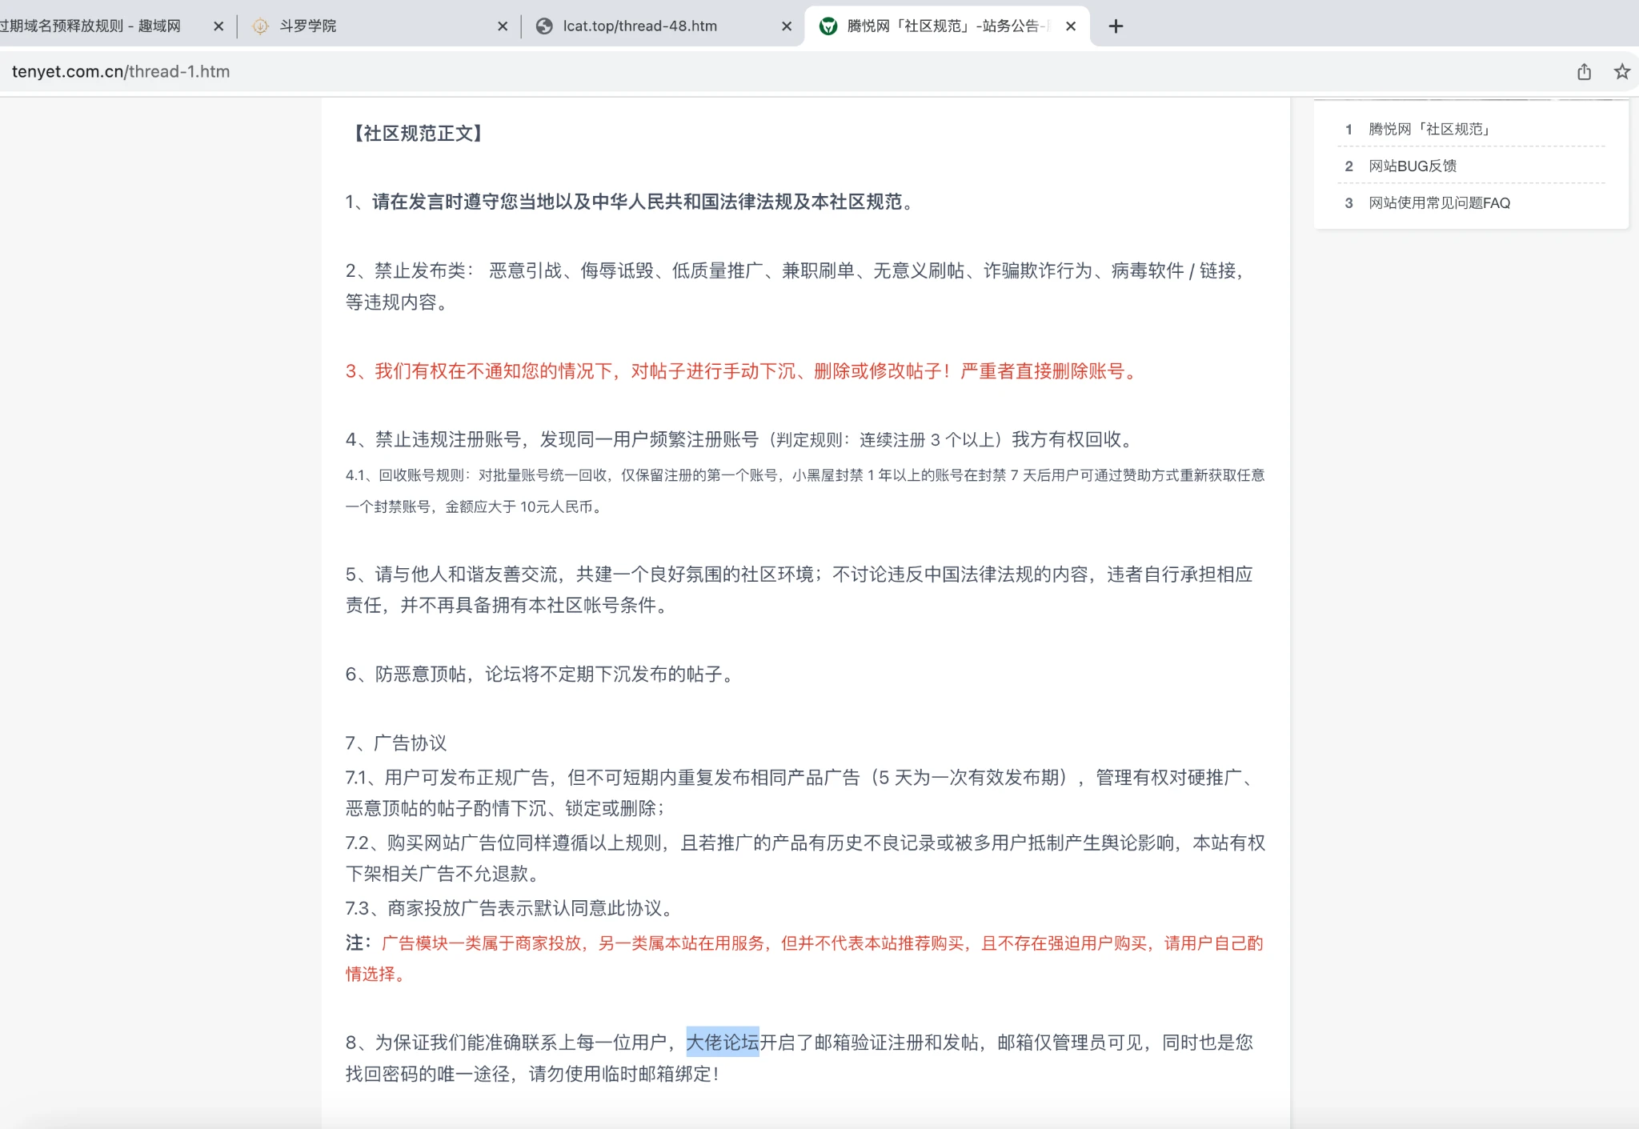Close the 趣域网 tab
This screenshot has height=1129, width=1639.
click(x=218, y=26)
